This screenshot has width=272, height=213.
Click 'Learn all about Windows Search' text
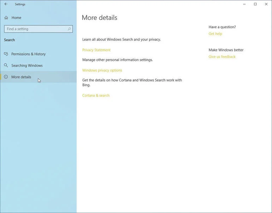pos(122,39)
